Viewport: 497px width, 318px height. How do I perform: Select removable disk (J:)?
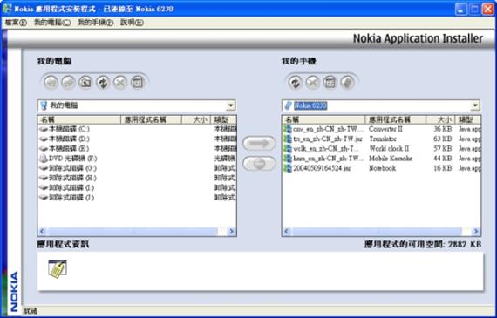67,198
